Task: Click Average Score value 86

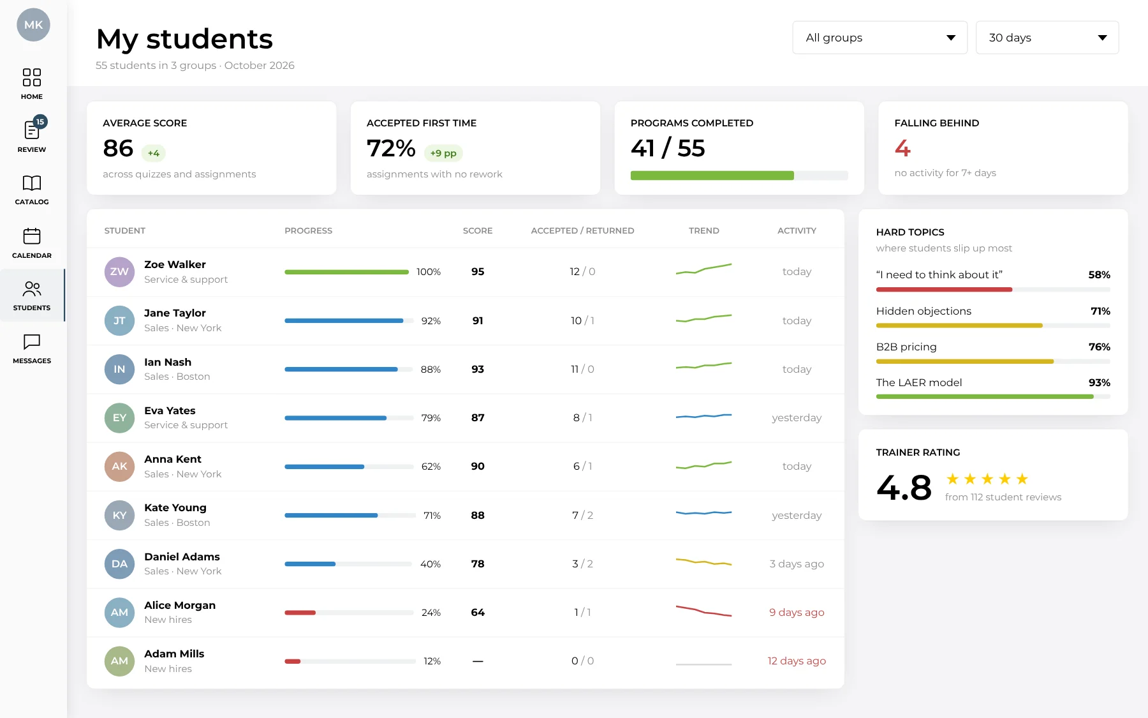Action: pyautogui.click(x=118, y=149)
